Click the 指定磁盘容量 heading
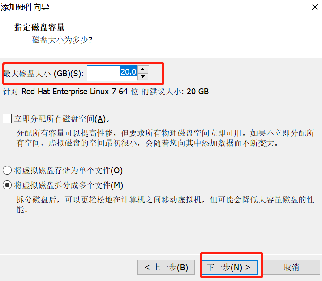This screenshot has height=281, width=322. [39, 27]
